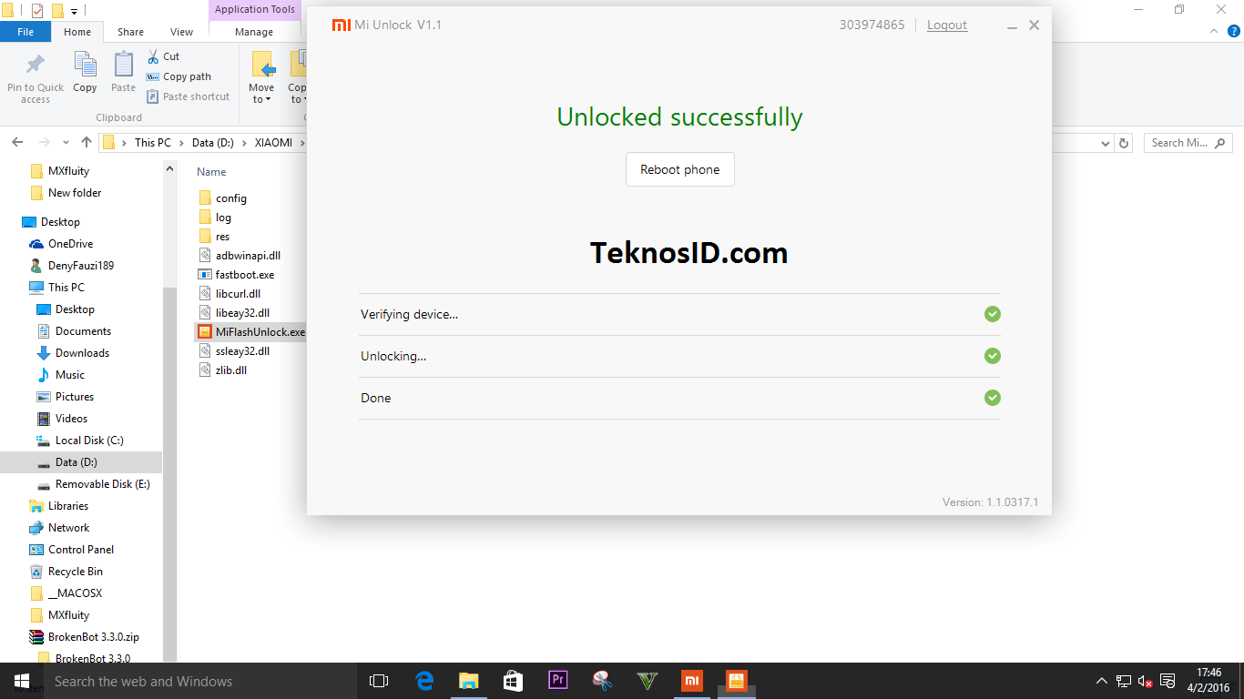This screenshot has width=1244, height=699.
Task: Open Task View from the taskbar
Action: pos(379,681)
